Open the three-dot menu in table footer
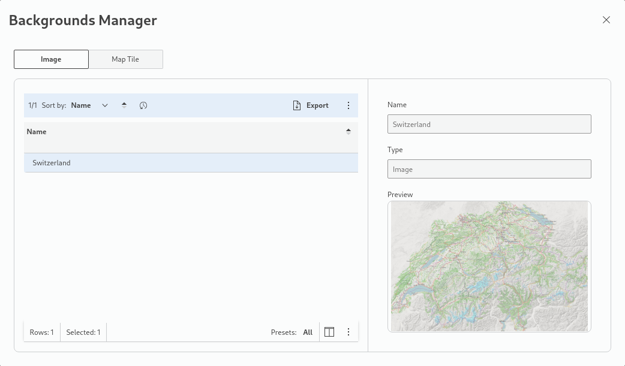The width and height of the screenshot is (625, 366). pos(348,332)
